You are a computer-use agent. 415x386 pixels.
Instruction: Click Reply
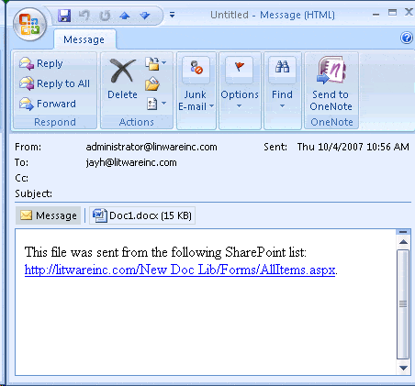pyautogui.click(x=41, y=63)
